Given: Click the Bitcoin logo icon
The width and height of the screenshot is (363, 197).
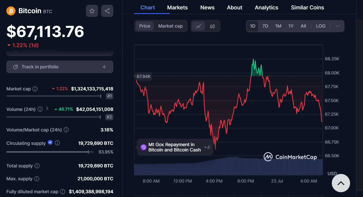Looking at the screenshot, I should pyautogui.click(x=11, y=11).
